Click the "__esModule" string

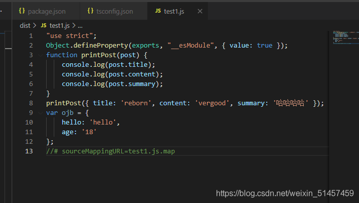click(x=191, y=46)
